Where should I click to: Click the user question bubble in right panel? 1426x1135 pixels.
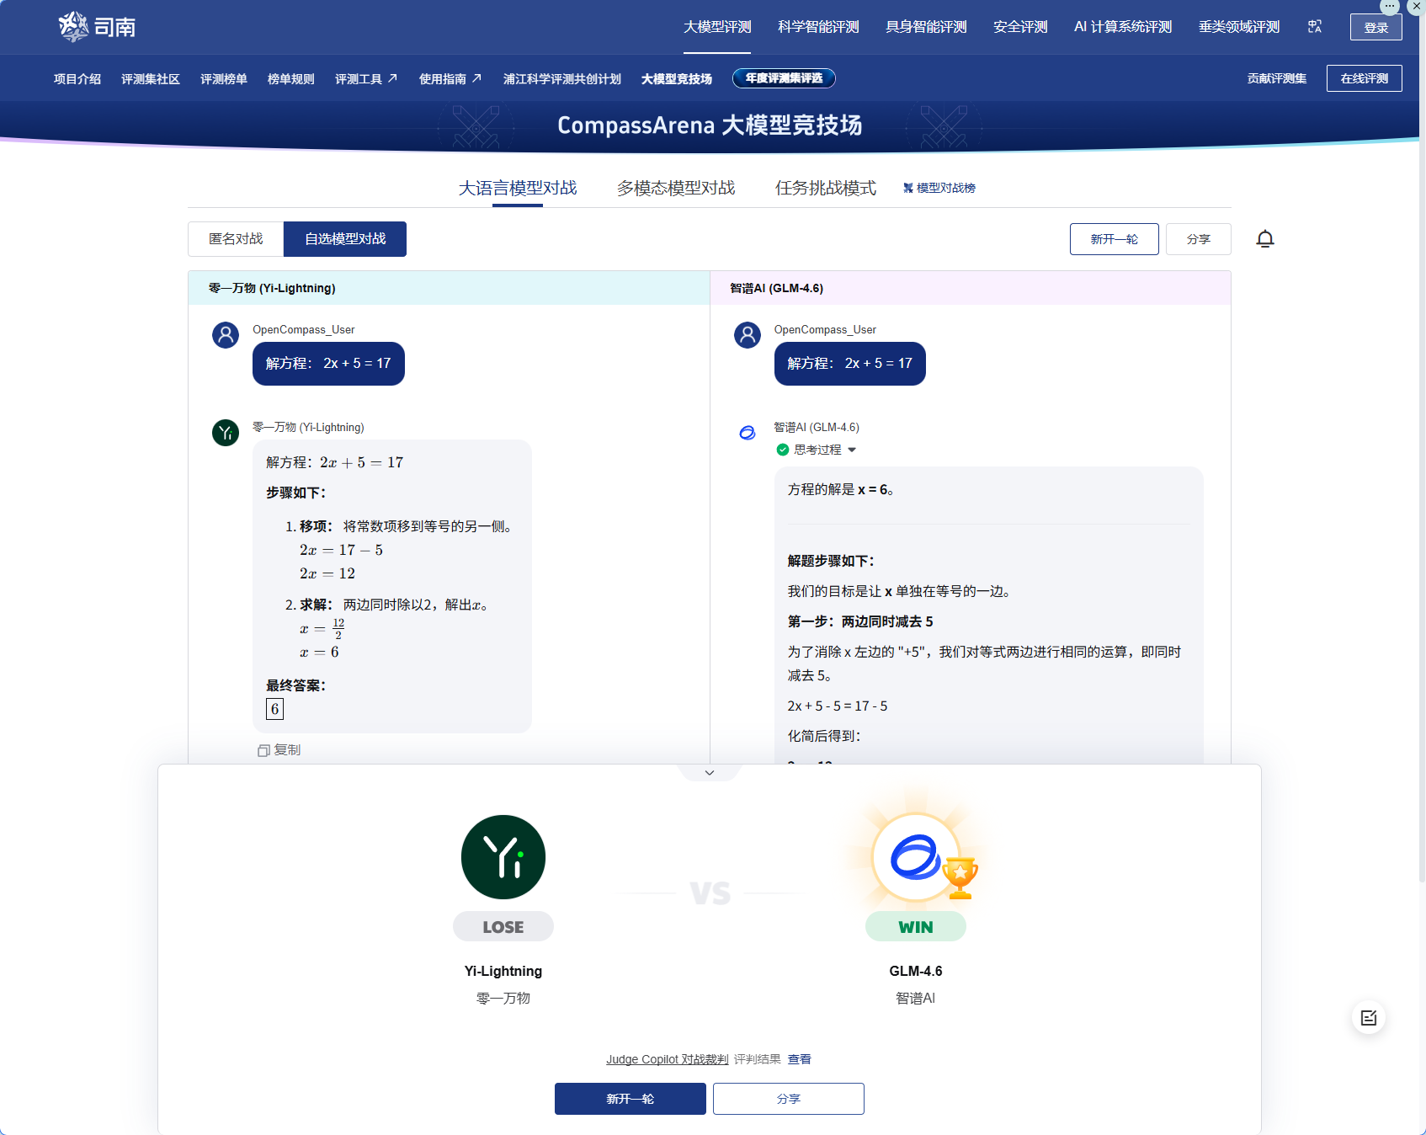click(850, 364)
